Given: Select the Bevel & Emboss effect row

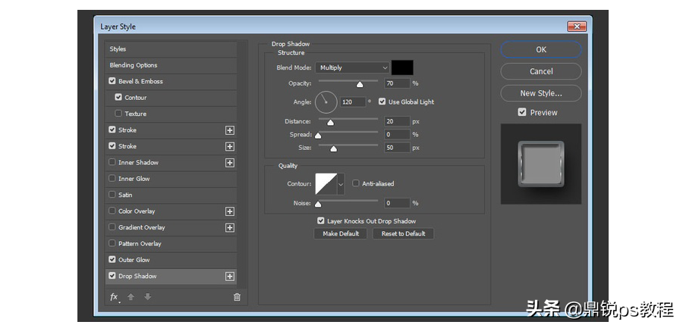Looking at the screenshot, I should pyautogui.click(x=171, y=81).
